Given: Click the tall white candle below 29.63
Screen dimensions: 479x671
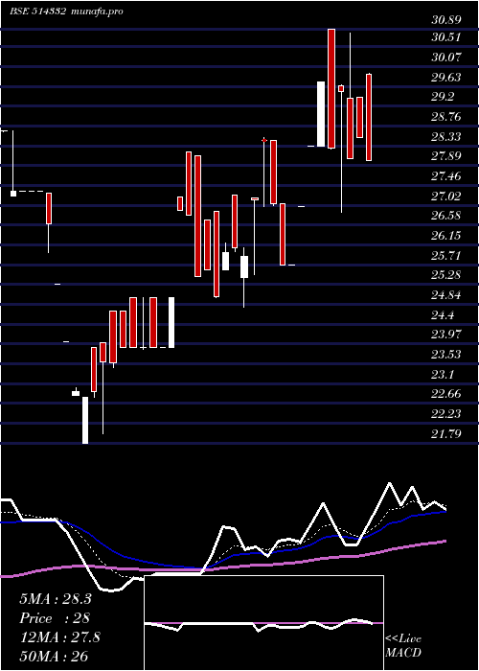Looking at the screenshot, I should [x=321, y=114].
